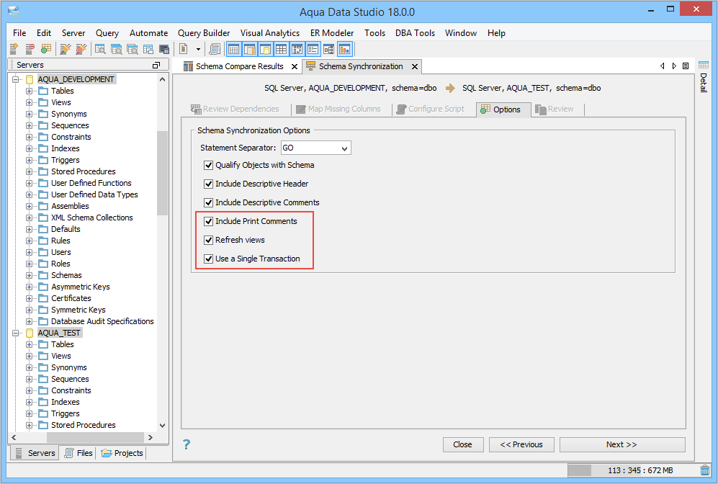Click the yellow cylinder window toolbar icon
Image resolution: width=718 pixels, height=484 pixels.
click(x=265, y=48)
